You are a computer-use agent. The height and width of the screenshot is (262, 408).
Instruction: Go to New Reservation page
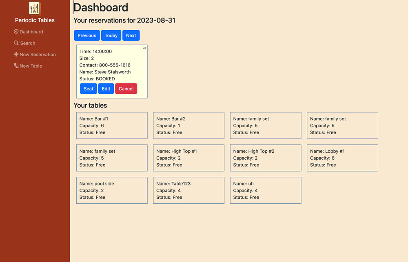coord(38,55)
